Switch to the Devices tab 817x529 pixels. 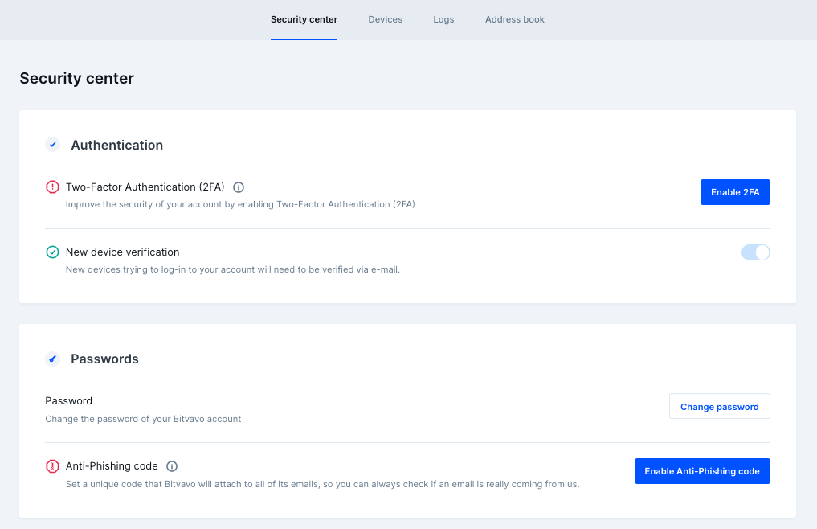tap(385, 19)
